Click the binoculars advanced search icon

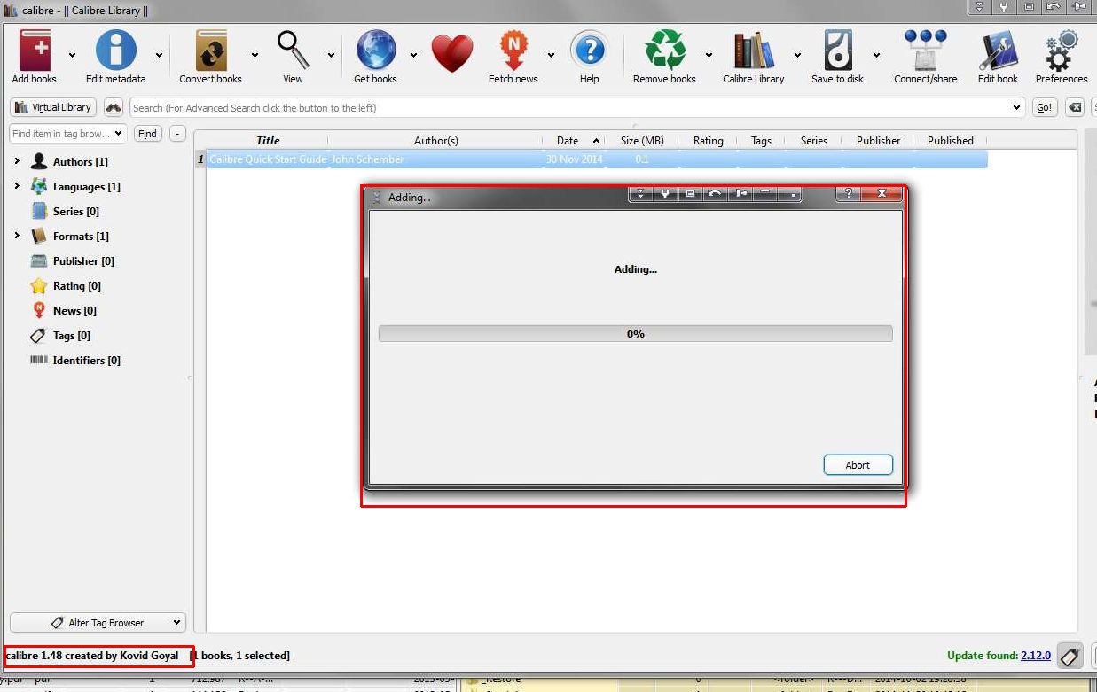point(114,107)
